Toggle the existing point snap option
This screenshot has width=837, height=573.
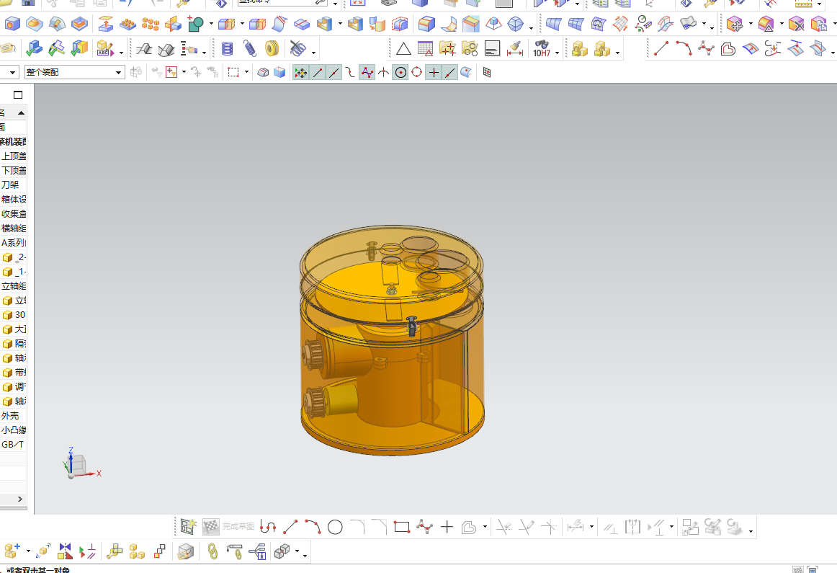point(434,73)
